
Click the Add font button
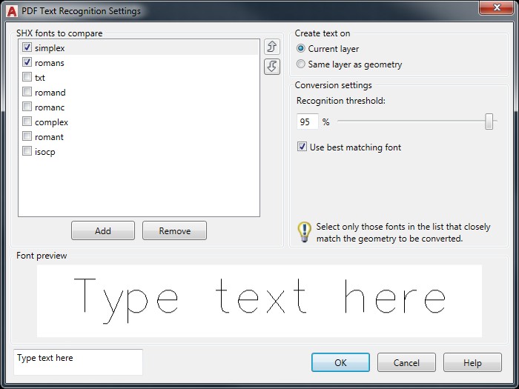click(x=103, y=230)
